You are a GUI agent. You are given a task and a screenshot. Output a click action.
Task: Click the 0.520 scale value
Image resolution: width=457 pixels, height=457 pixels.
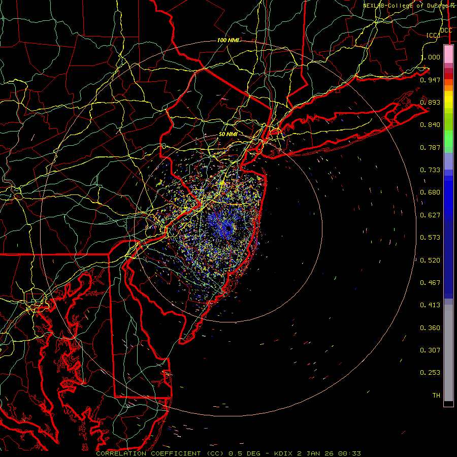coord(430,260)
